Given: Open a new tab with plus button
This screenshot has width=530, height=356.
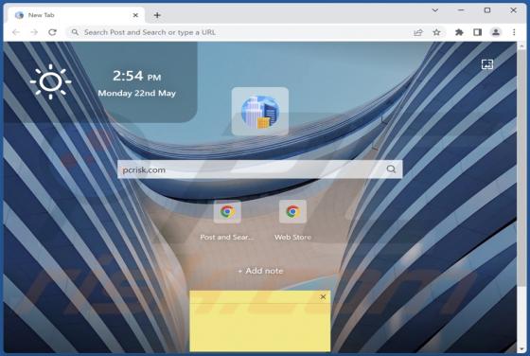Looking at the screenshot, I should [157, 15].
